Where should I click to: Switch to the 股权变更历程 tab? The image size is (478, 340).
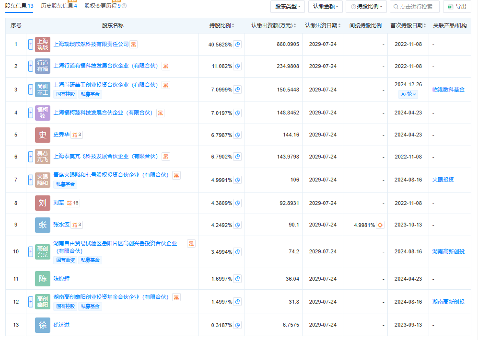pos(102,6)
